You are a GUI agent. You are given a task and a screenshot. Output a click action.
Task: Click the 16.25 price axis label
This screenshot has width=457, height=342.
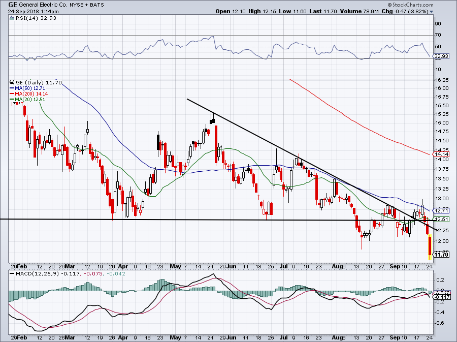(x=442, y=80)
